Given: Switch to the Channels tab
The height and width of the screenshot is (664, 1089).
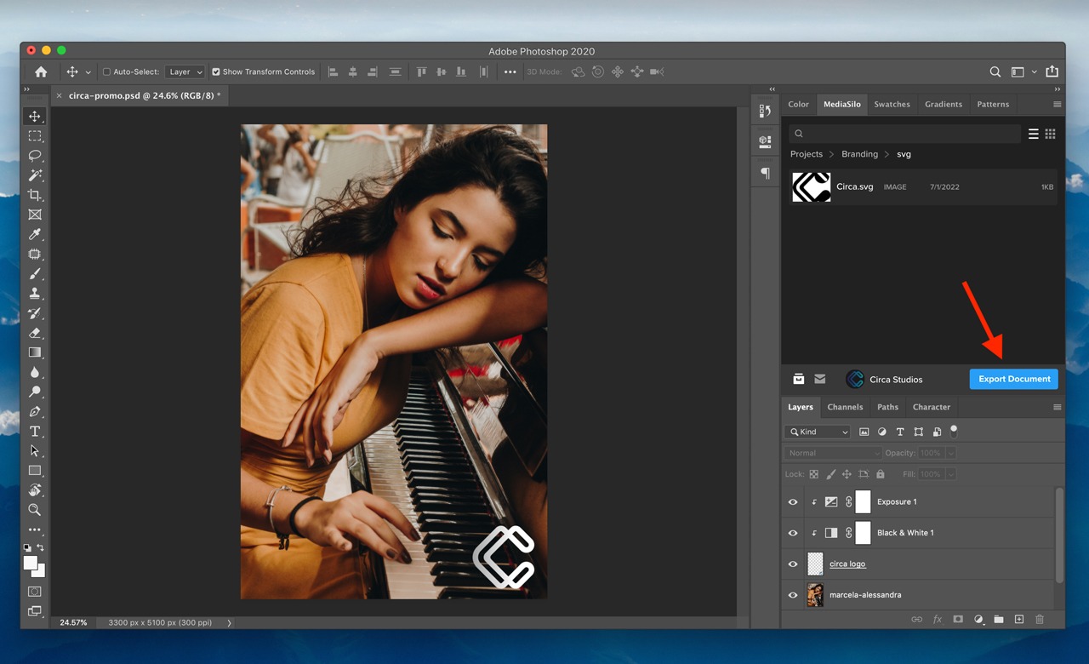Looking at the screenshot, I should [x=845, y=407].
